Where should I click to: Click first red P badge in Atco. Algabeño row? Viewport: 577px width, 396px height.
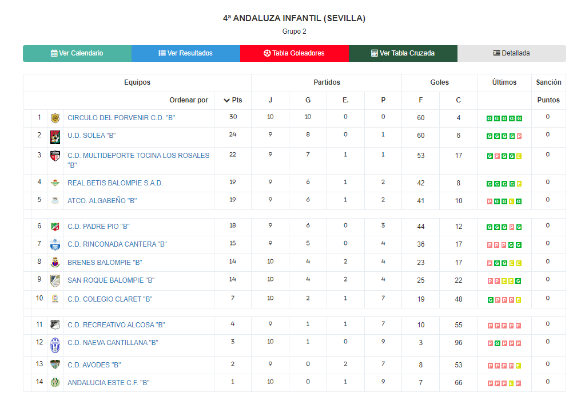coord(490,201)
